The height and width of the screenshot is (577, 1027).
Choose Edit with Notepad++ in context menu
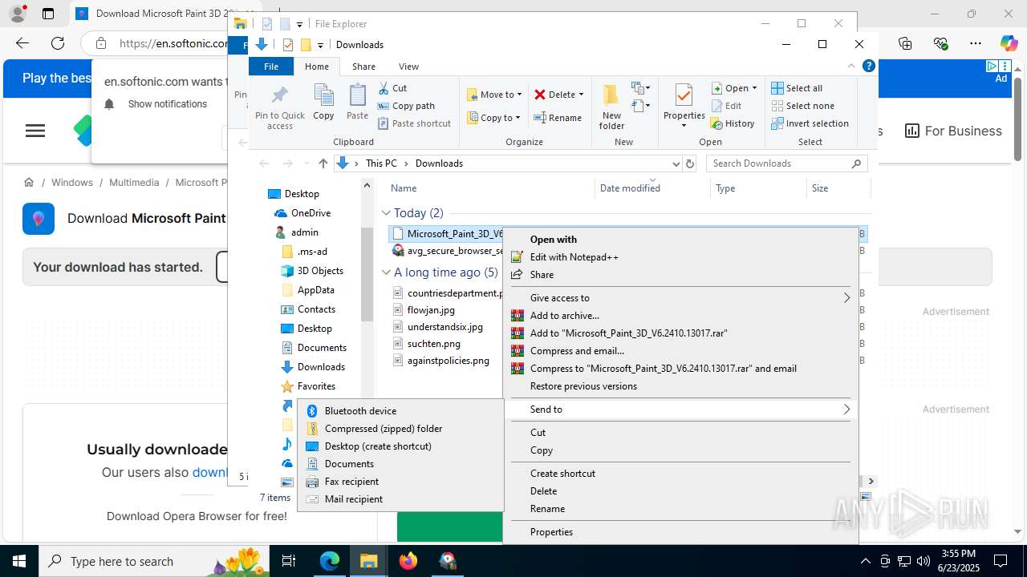click(681, 257)
